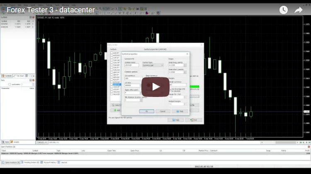Select the T text label tool
This screenshot has height=174, width=311.
pyautogui.click(x=124, y=13)
